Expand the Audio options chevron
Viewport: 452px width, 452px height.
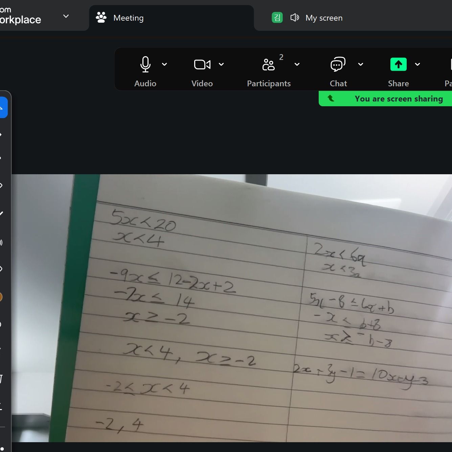tap(164, 64)
